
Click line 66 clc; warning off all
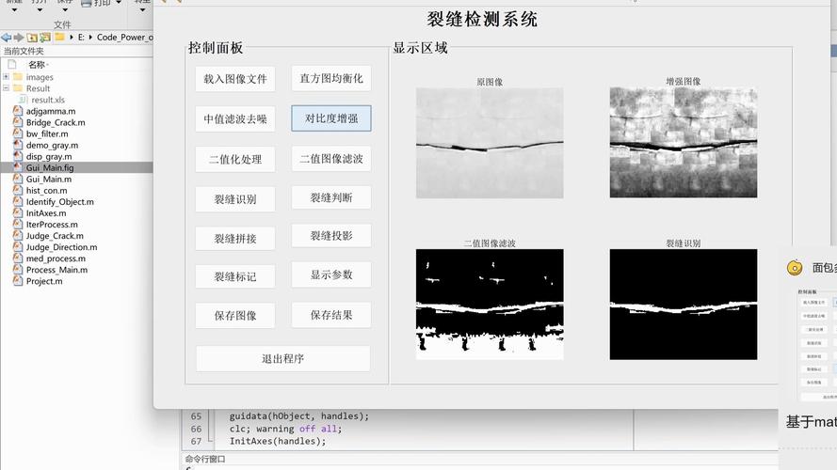coord(285,429)
